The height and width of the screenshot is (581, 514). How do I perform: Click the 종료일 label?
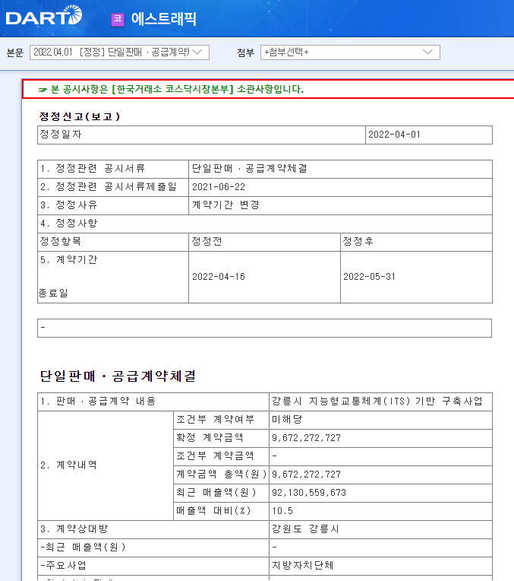pyautogui.click(x=53, y=293)
